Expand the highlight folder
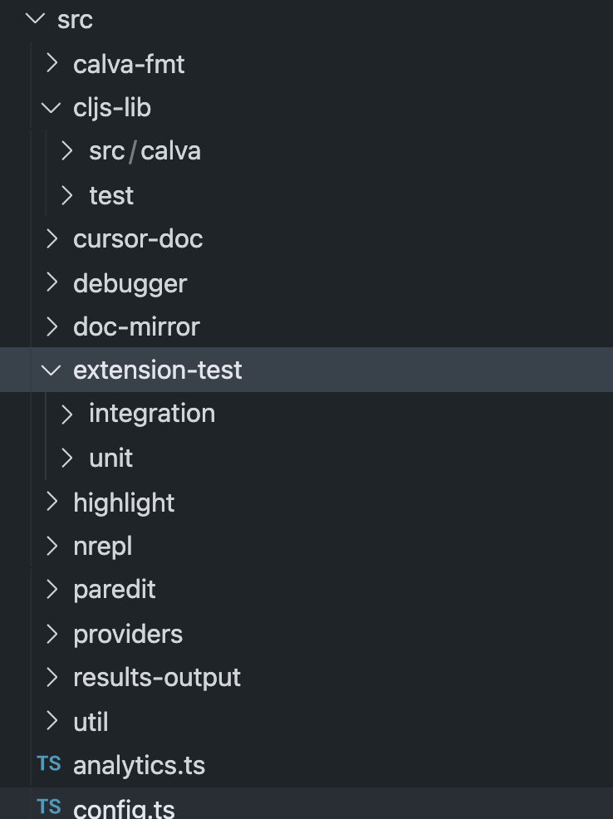Screen dimensions: 613x819 tap(124, 503)
